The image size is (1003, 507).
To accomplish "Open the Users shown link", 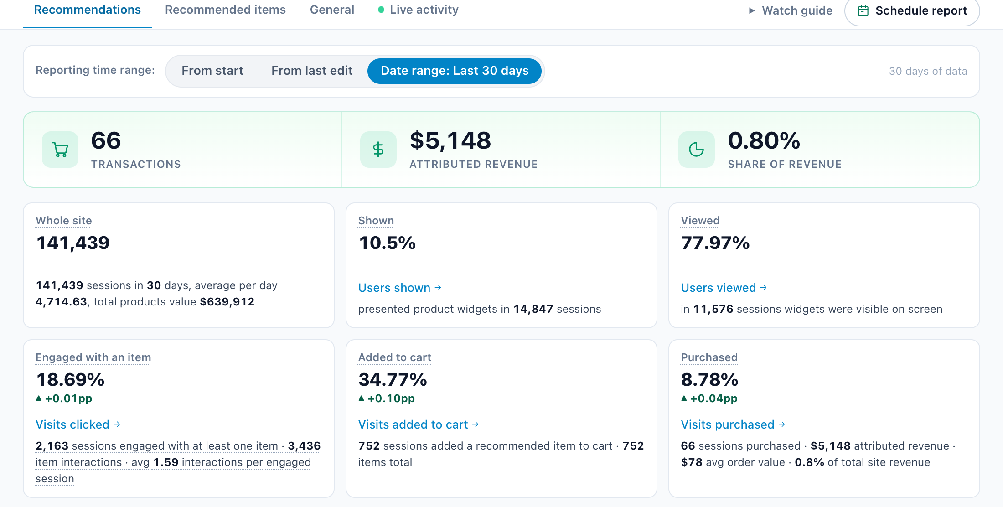I will tap(400, 288).
